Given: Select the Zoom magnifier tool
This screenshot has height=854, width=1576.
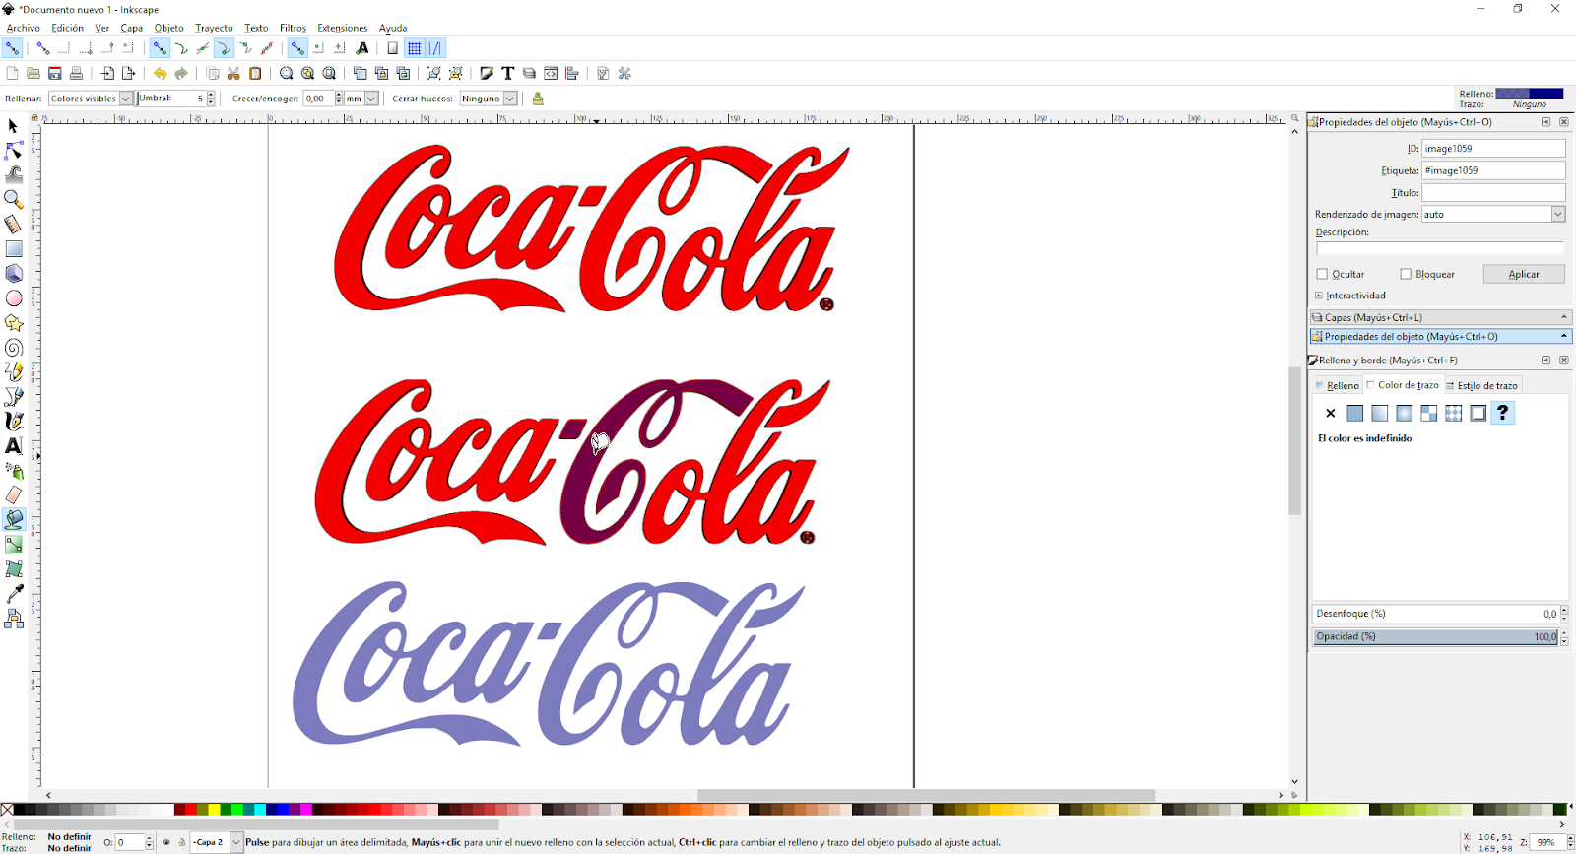Looking at the screenshot, I should [x=14, y=200].
